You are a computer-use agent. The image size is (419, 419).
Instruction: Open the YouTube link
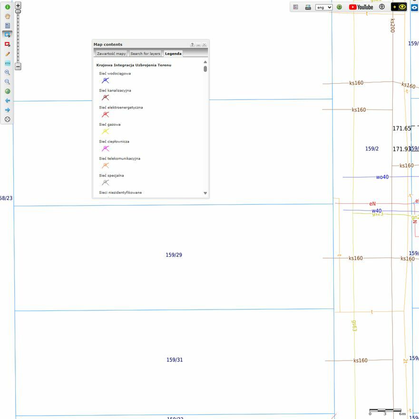[361, 7]
